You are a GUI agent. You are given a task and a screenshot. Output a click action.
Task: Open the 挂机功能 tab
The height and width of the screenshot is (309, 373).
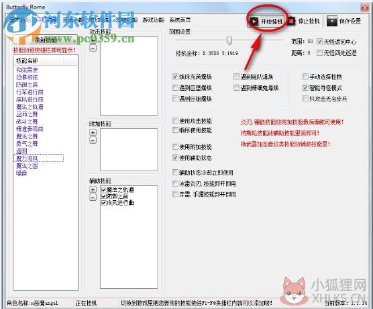tap(47, 19)
